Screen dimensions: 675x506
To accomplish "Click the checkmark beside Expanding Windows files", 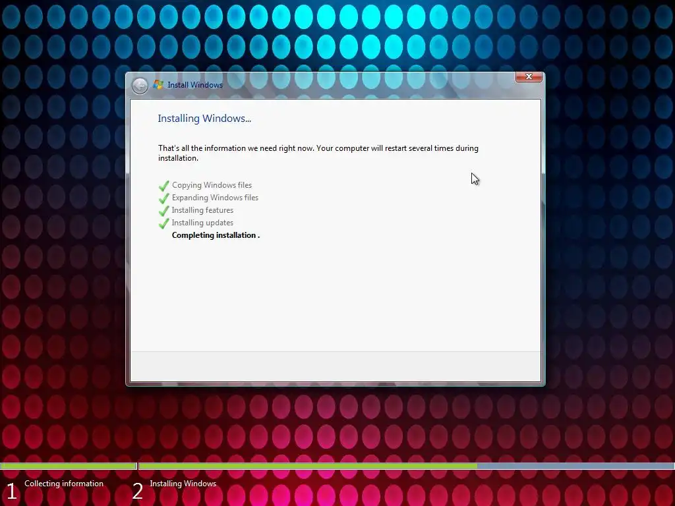I will [x=164, y=198].
